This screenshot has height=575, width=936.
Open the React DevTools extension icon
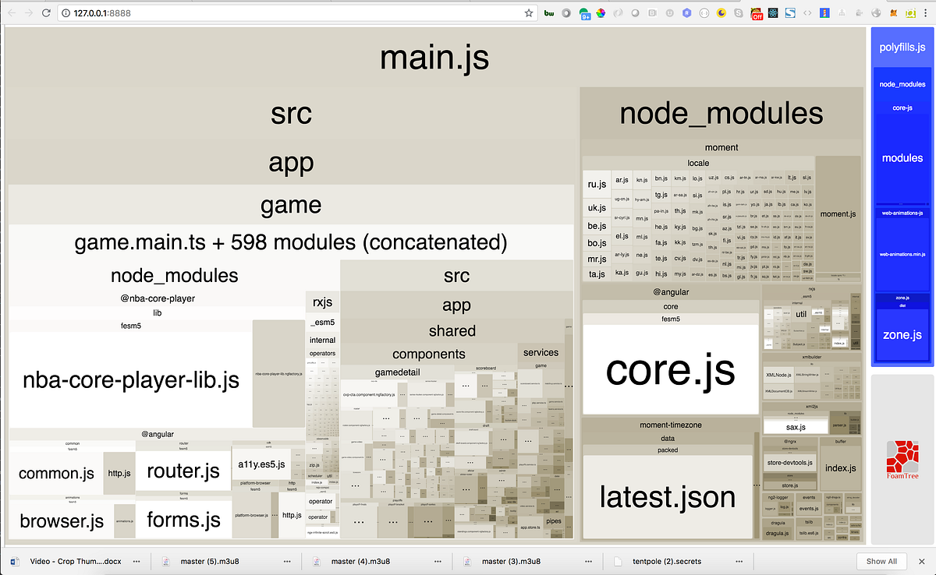pos(772,12)
